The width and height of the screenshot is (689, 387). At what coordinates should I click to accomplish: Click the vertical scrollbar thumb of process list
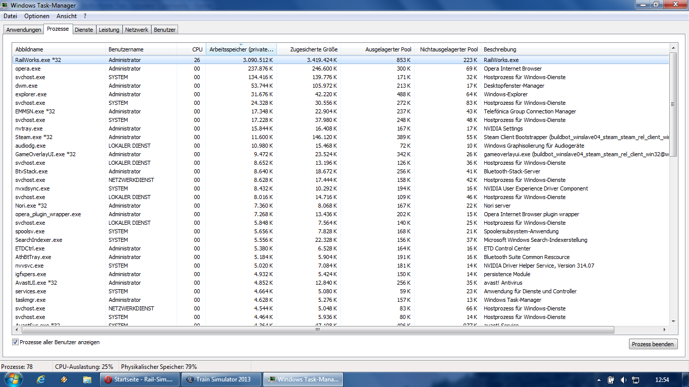[x=673, y=104]
